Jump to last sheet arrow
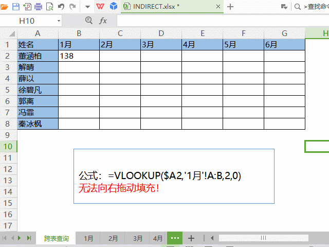Viewport: 329px width, 247px height. [29, 238]
